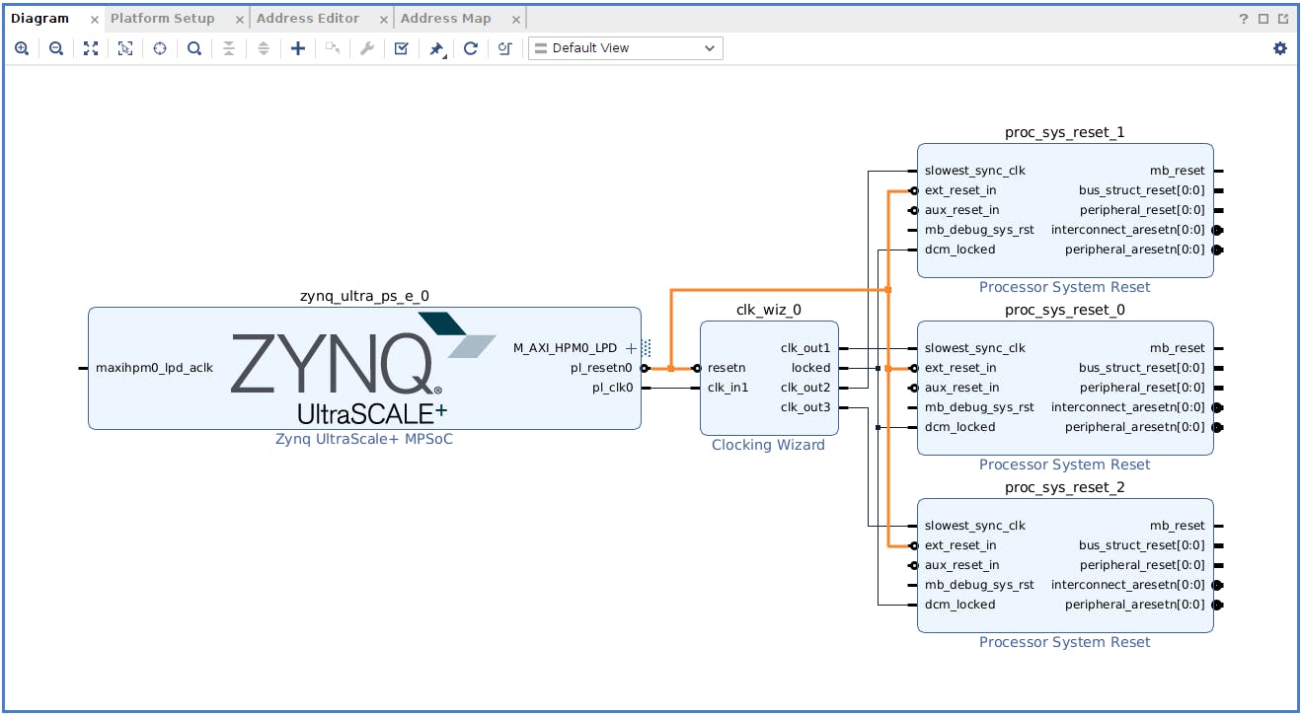Select the clk_out3 pin
This screenshot has height=716, width=1301.
click(805, 407)
